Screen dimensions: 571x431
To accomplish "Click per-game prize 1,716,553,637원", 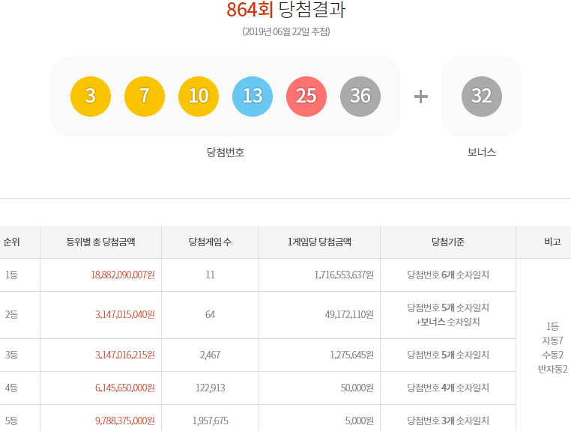I will [344, 275].
